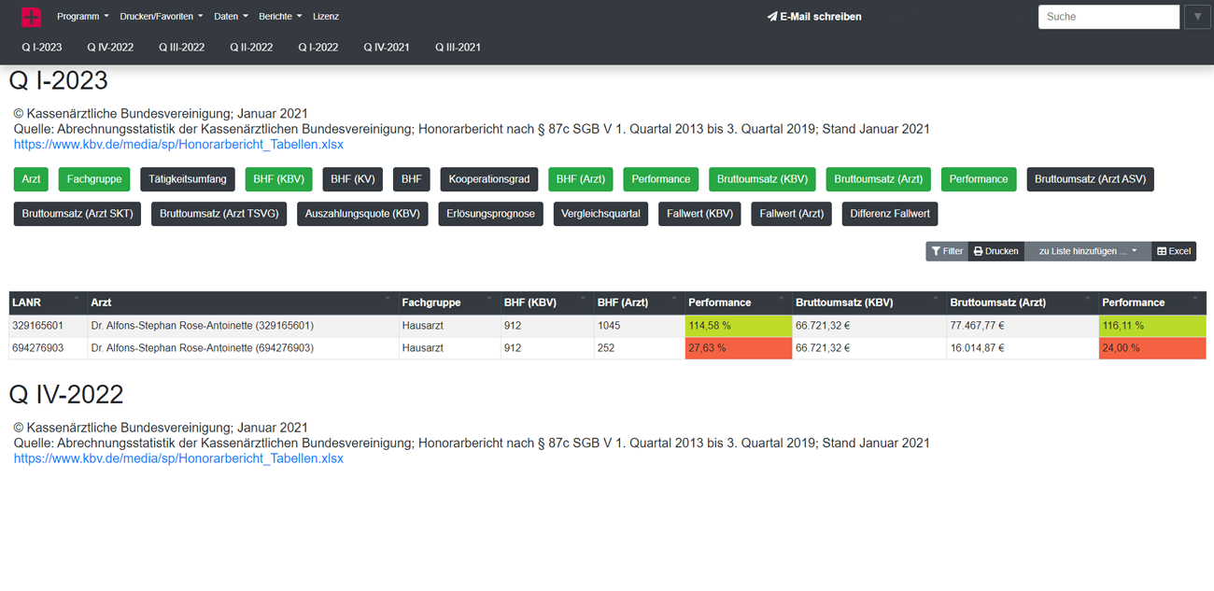The height and width of the screenshot is (591, 1214).
Task: Toggle the Erlösungsprognose column button
Action: tap(490, 214)
